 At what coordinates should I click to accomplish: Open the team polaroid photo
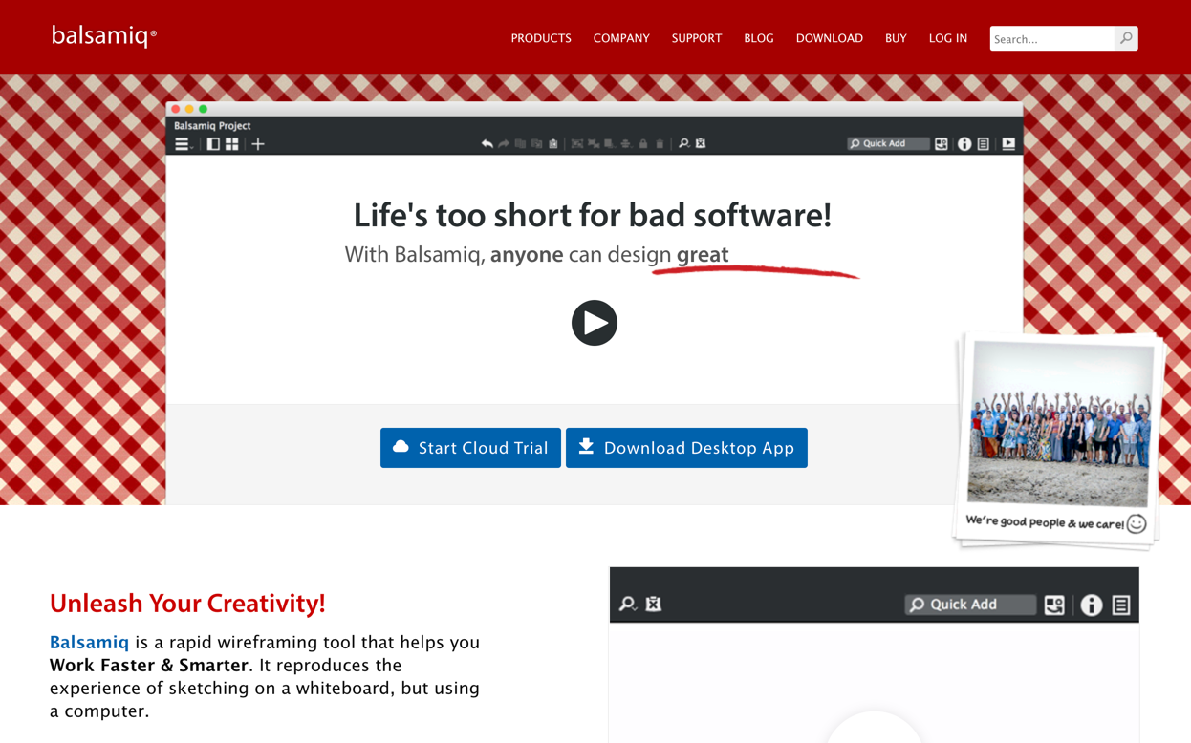tap(1059, 441)
